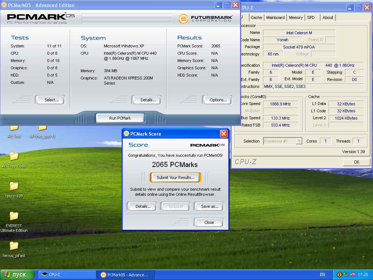The image size is (373, 280).
Task: Click the Instructions field MMX, SSE, SSE2, SSE3
Action: [x=314, y=86]
